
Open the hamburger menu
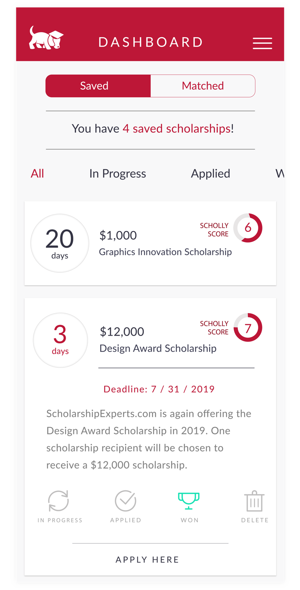point(262,43)
